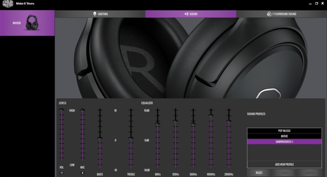Viewport: 327px width, 177px height.
Task: Click the VOL level slider handle
Action: [x=61, y=110]
